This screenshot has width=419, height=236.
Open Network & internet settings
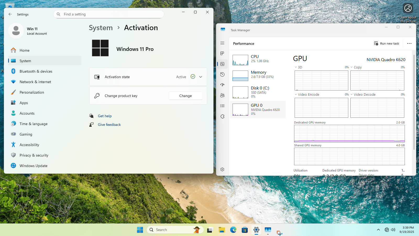(45, 82)
